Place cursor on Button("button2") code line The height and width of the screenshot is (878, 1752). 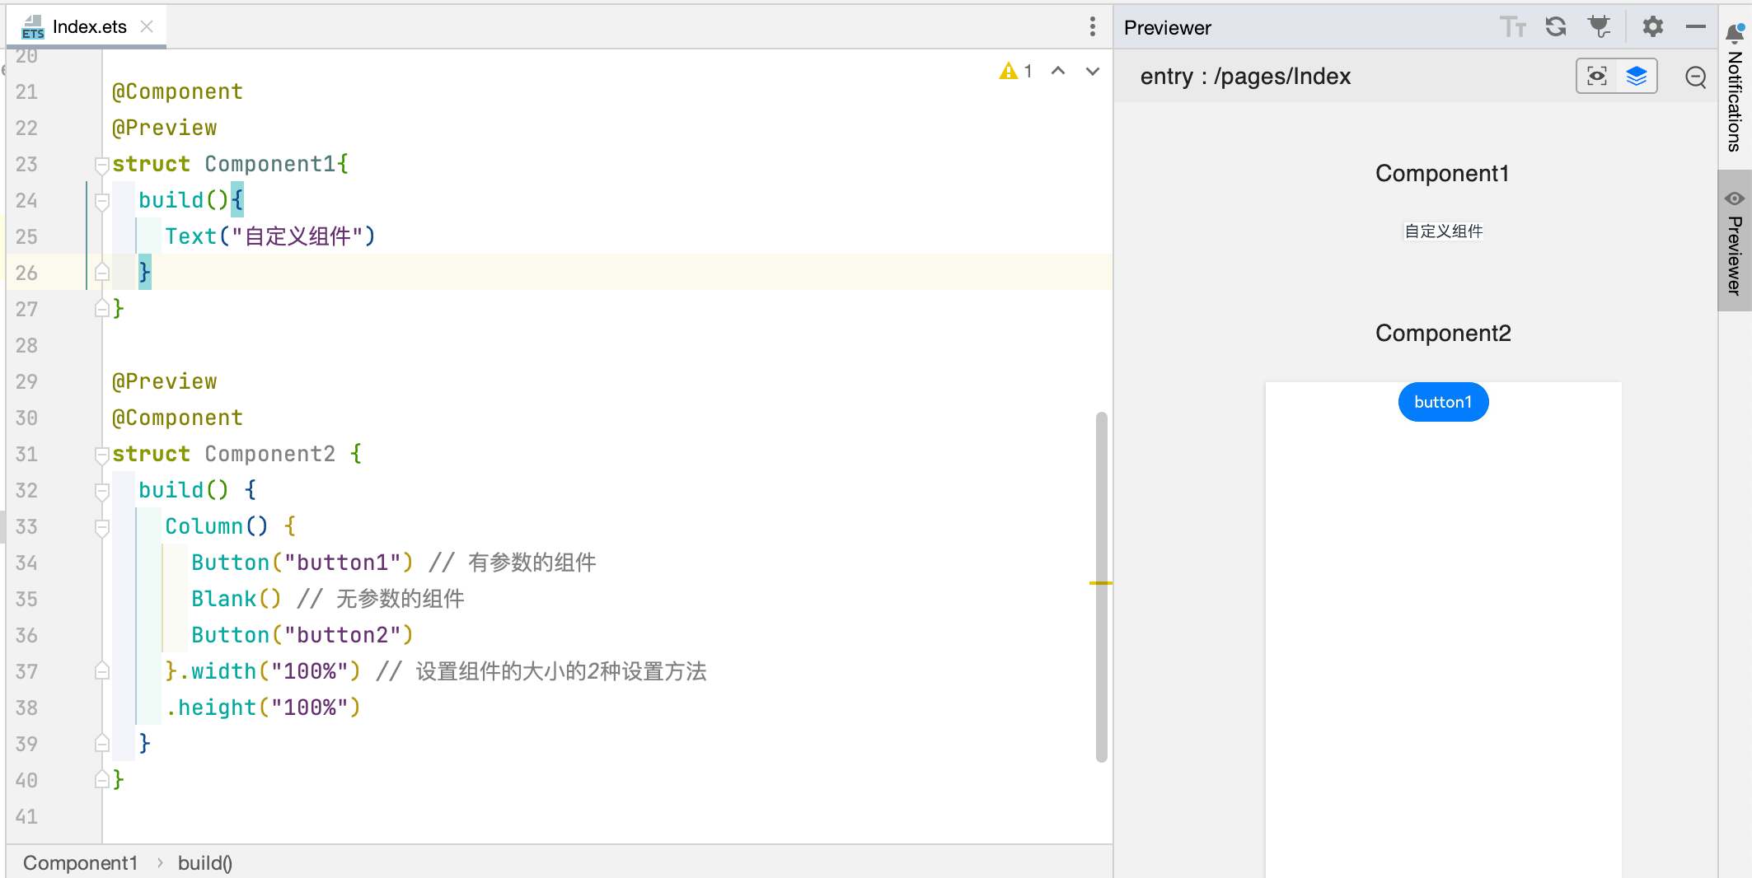click(302, 635)
